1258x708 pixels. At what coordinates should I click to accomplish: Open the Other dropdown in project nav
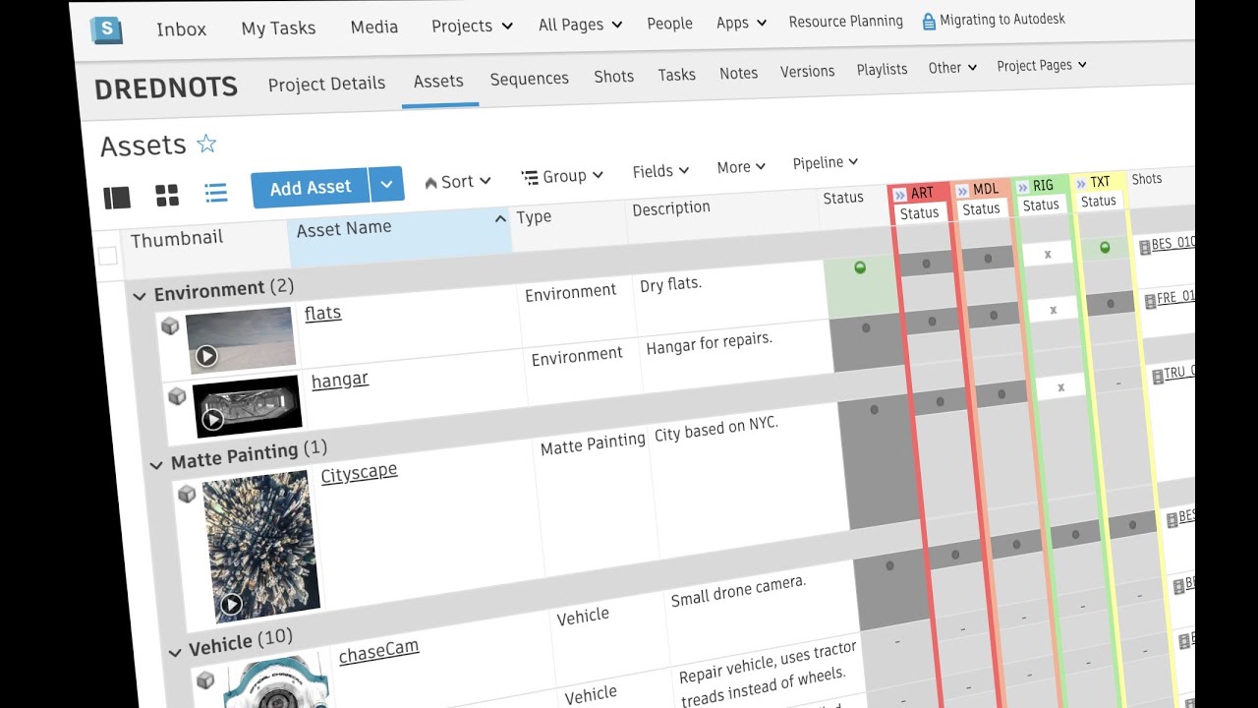(x=952, y=68)
